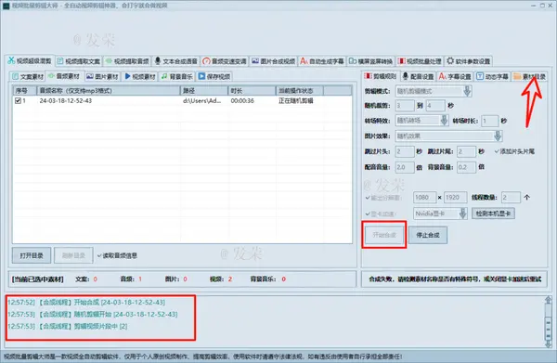This screenshot has height=363, width=557.
Task: Click the log panel scrollbar up arrow
Action: click(548, 301)
